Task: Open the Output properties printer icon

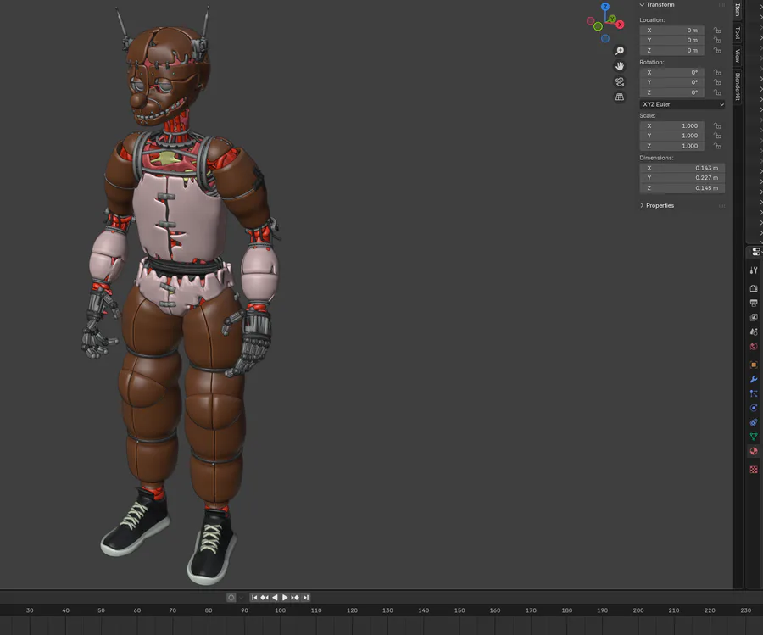Action: [x=754, y=303]
